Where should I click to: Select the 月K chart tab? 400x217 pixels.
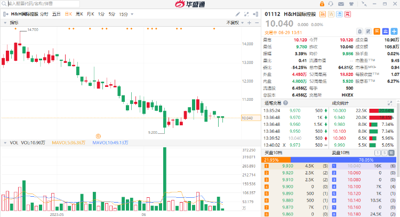[x=90, y=14]
